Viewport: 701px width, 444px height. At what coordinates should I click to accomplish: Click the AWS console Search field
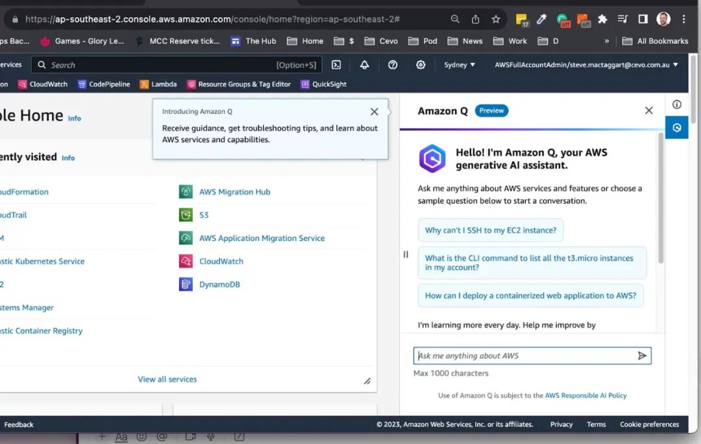(177, 65)
